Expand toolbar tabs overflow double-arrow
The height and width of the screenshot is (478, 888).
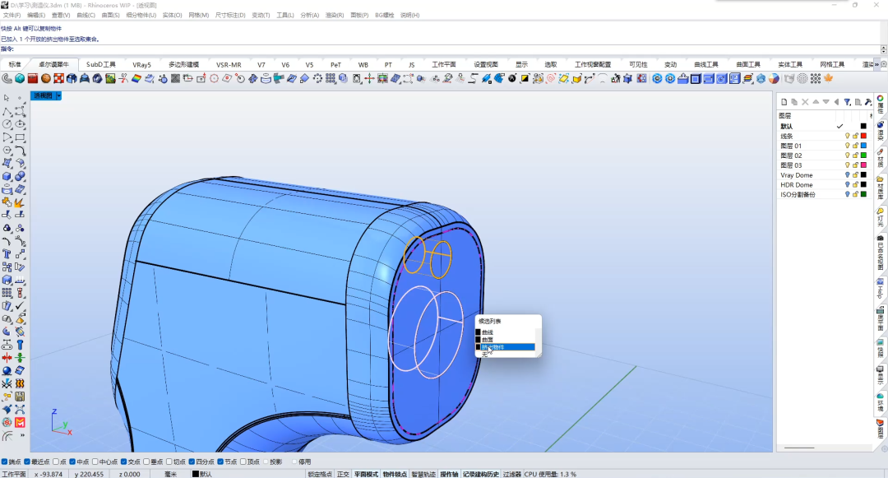tap(877, 64)
